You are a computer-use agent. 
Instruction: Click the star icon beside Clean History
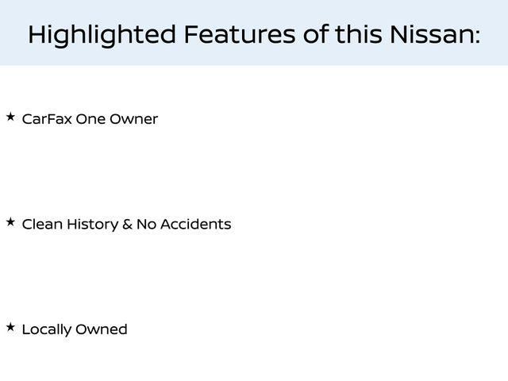point(10,222)
